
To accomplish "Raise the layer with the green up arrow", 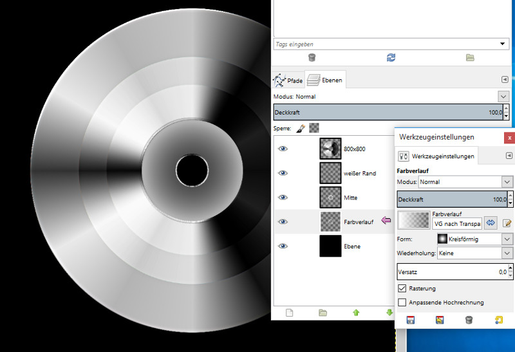I will click(355, 313).
